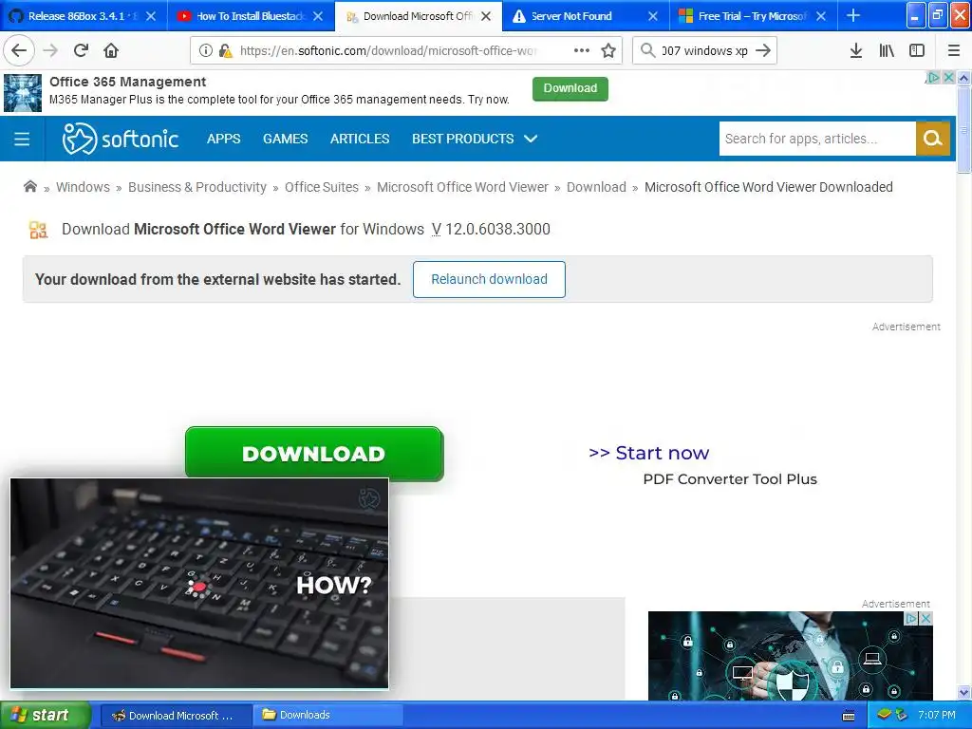The image size is (972, 729).
Task: Click the Firefox search box
Action: coord(704,50)
